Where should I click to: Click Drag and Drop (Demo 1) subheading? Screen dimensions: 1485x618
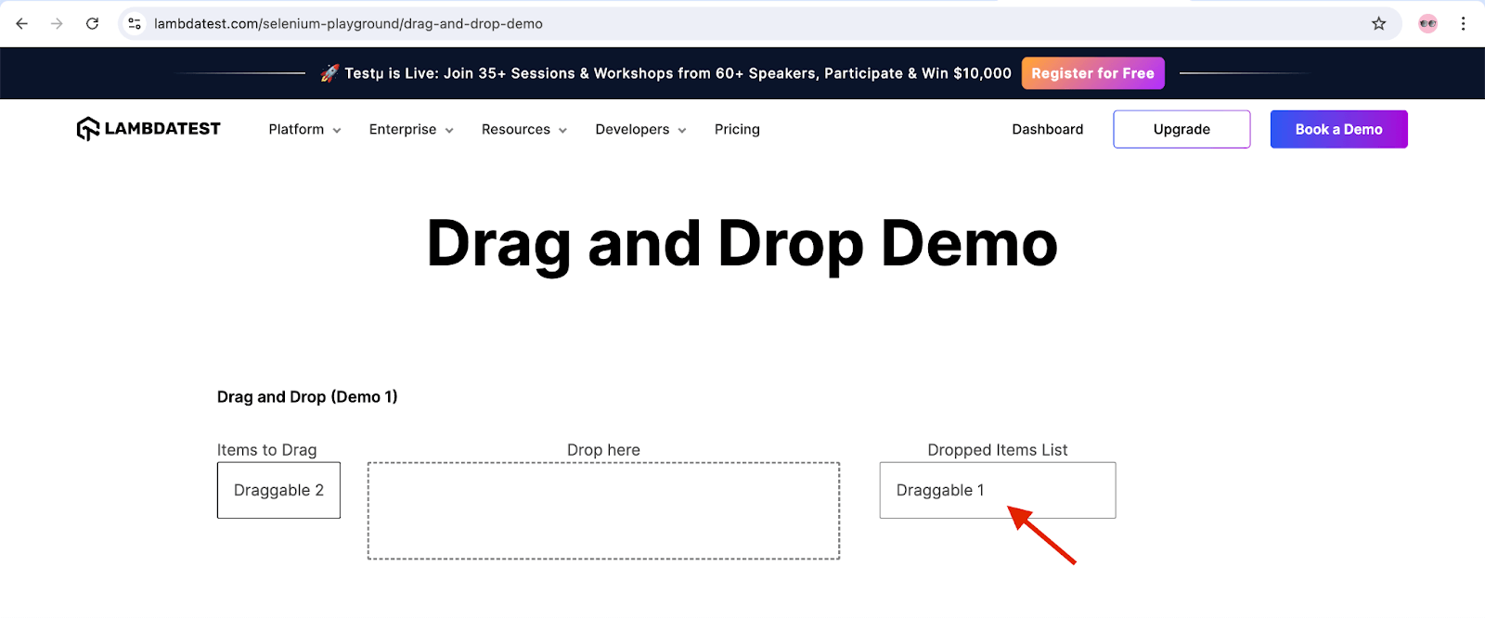[x=307, y=397]
